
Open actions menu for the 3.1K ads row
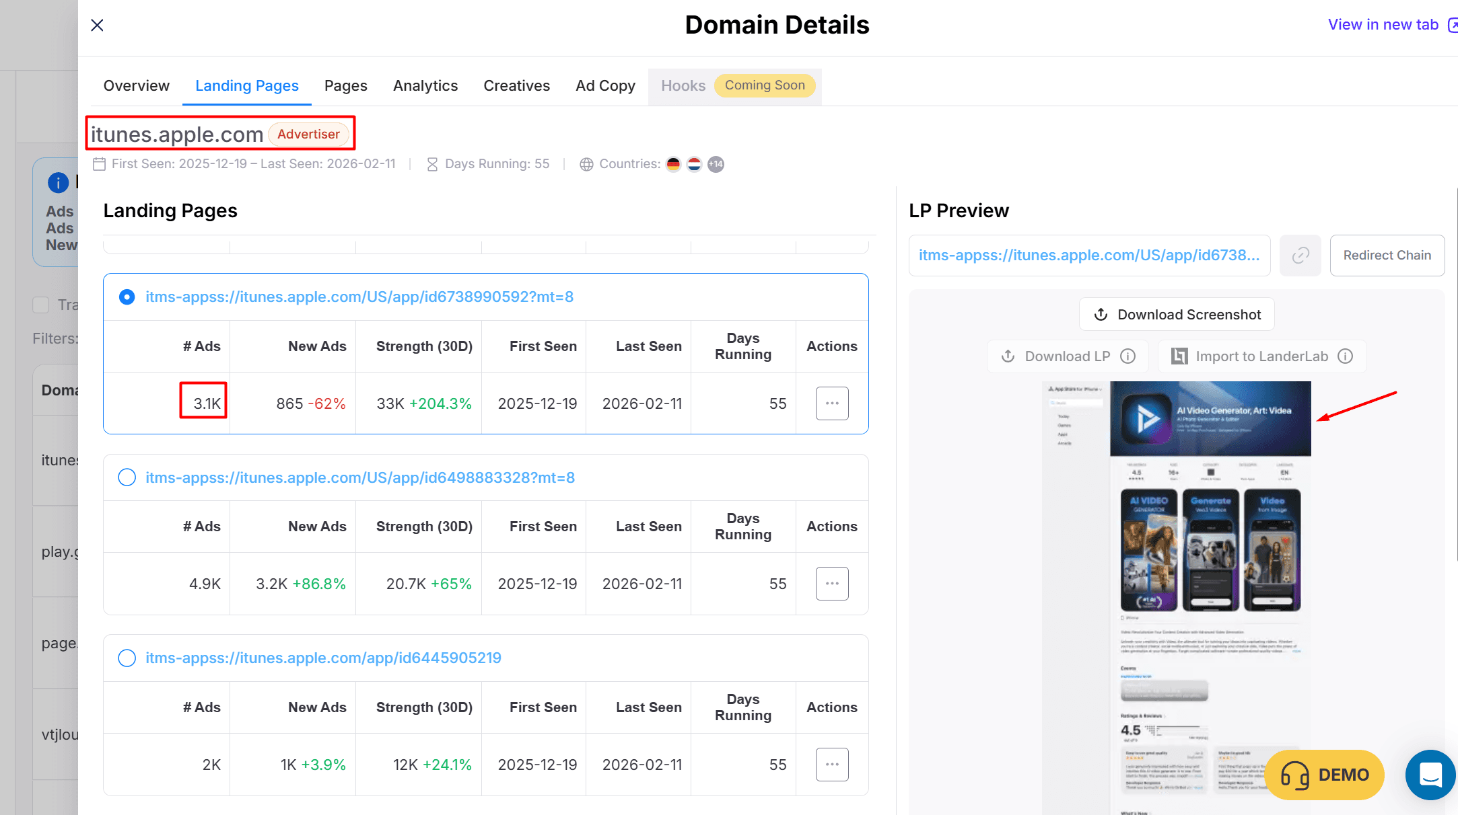832,403
